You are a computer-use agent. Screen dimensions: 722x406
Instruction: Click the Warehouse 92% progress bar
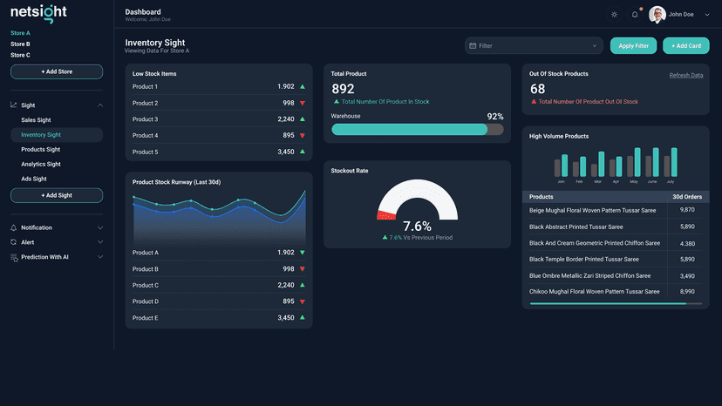(417, 129)
